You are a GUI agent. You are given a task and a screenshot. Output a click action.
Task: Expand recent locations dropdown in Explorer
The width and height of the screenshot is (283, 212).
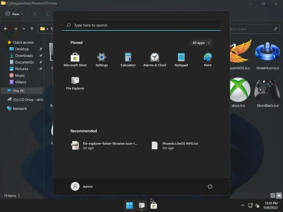pyautogui.click(x=24, y=29)
